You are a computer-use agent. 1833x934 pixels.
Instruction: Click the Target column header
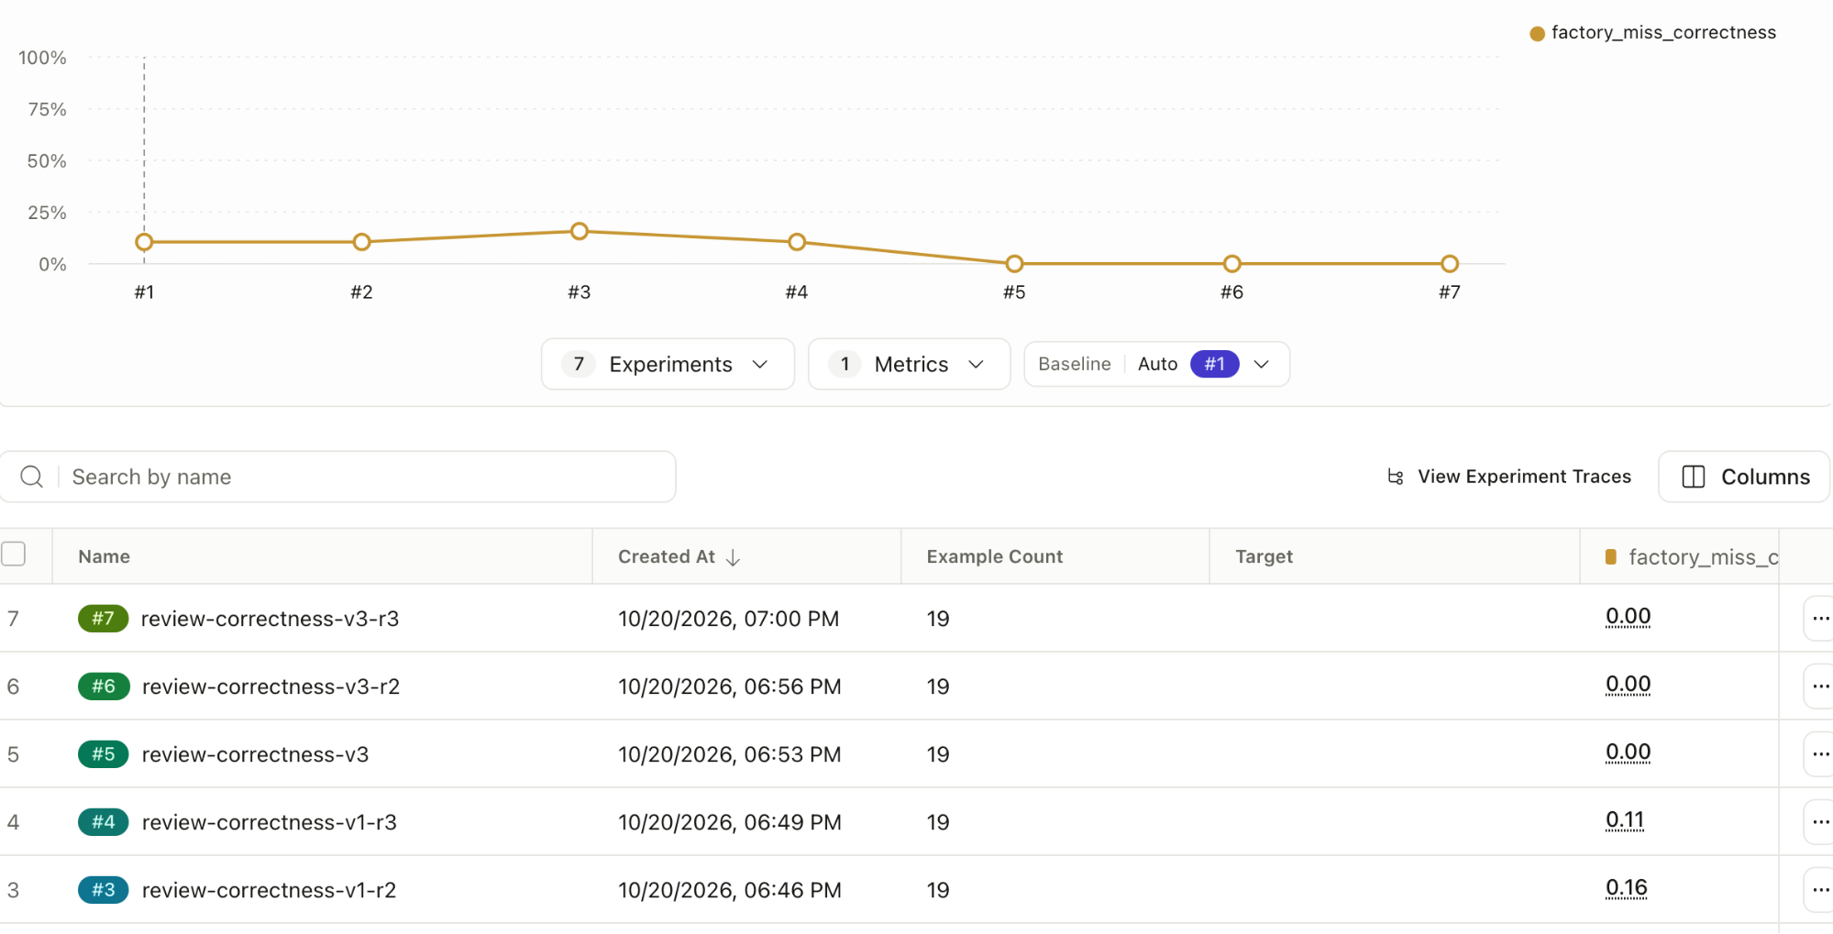(x=1264, y=556)
